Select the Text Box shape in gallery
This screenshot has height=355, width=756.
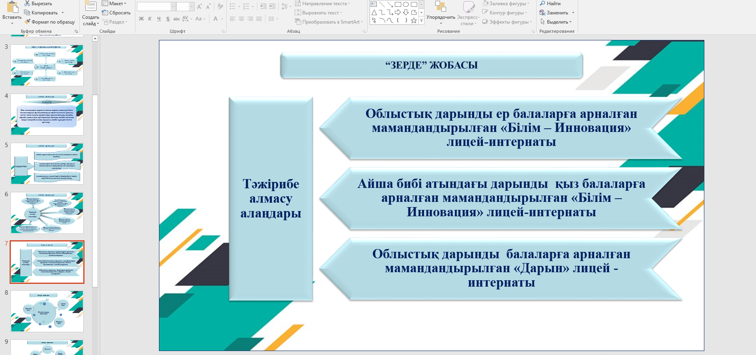tap(374, 4)
